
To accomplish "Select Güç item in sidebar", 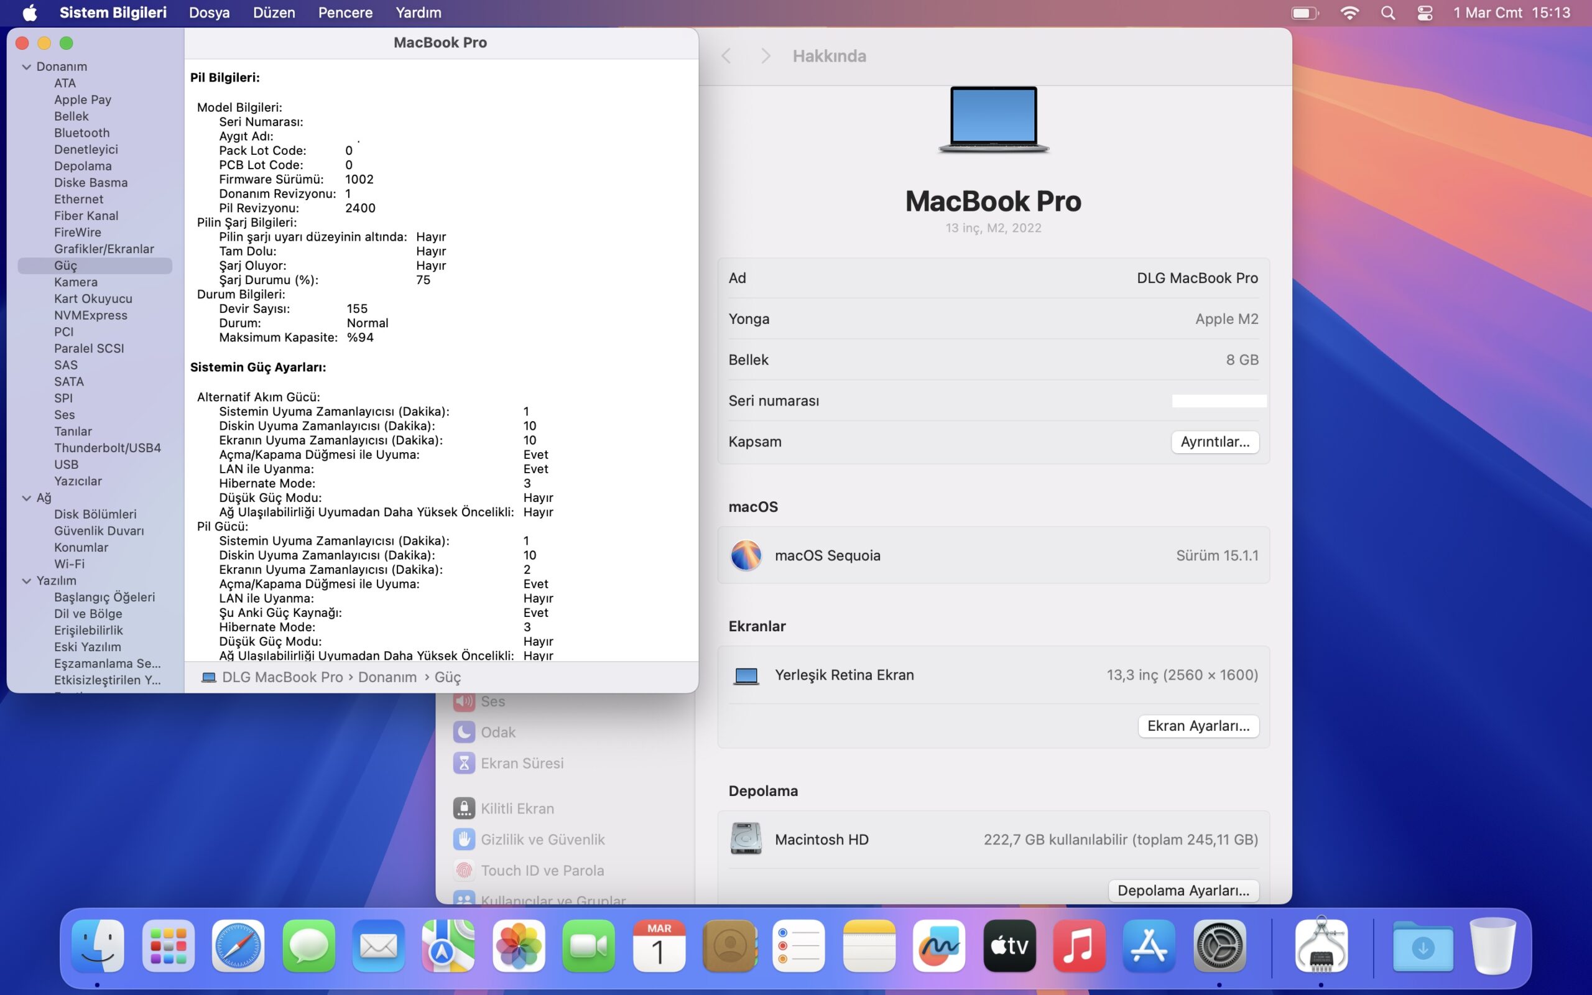I will tap(95, 266).
